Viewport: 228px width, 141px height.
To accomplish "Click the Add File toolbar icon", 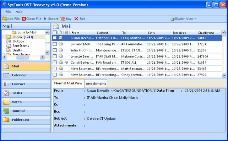I will point(5,19).
